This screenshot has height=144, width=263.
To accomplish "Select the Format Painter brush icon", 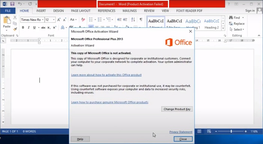I will 15,29.
